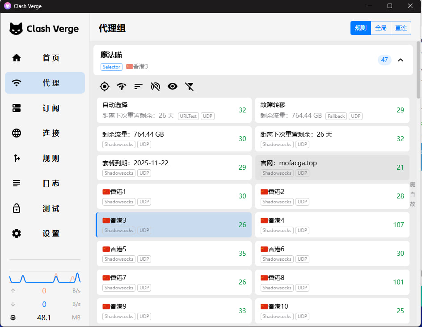Select the 自动选择 URLTest proxy
Viewport: 422px width, 327px height.
(x=174, y=110)
